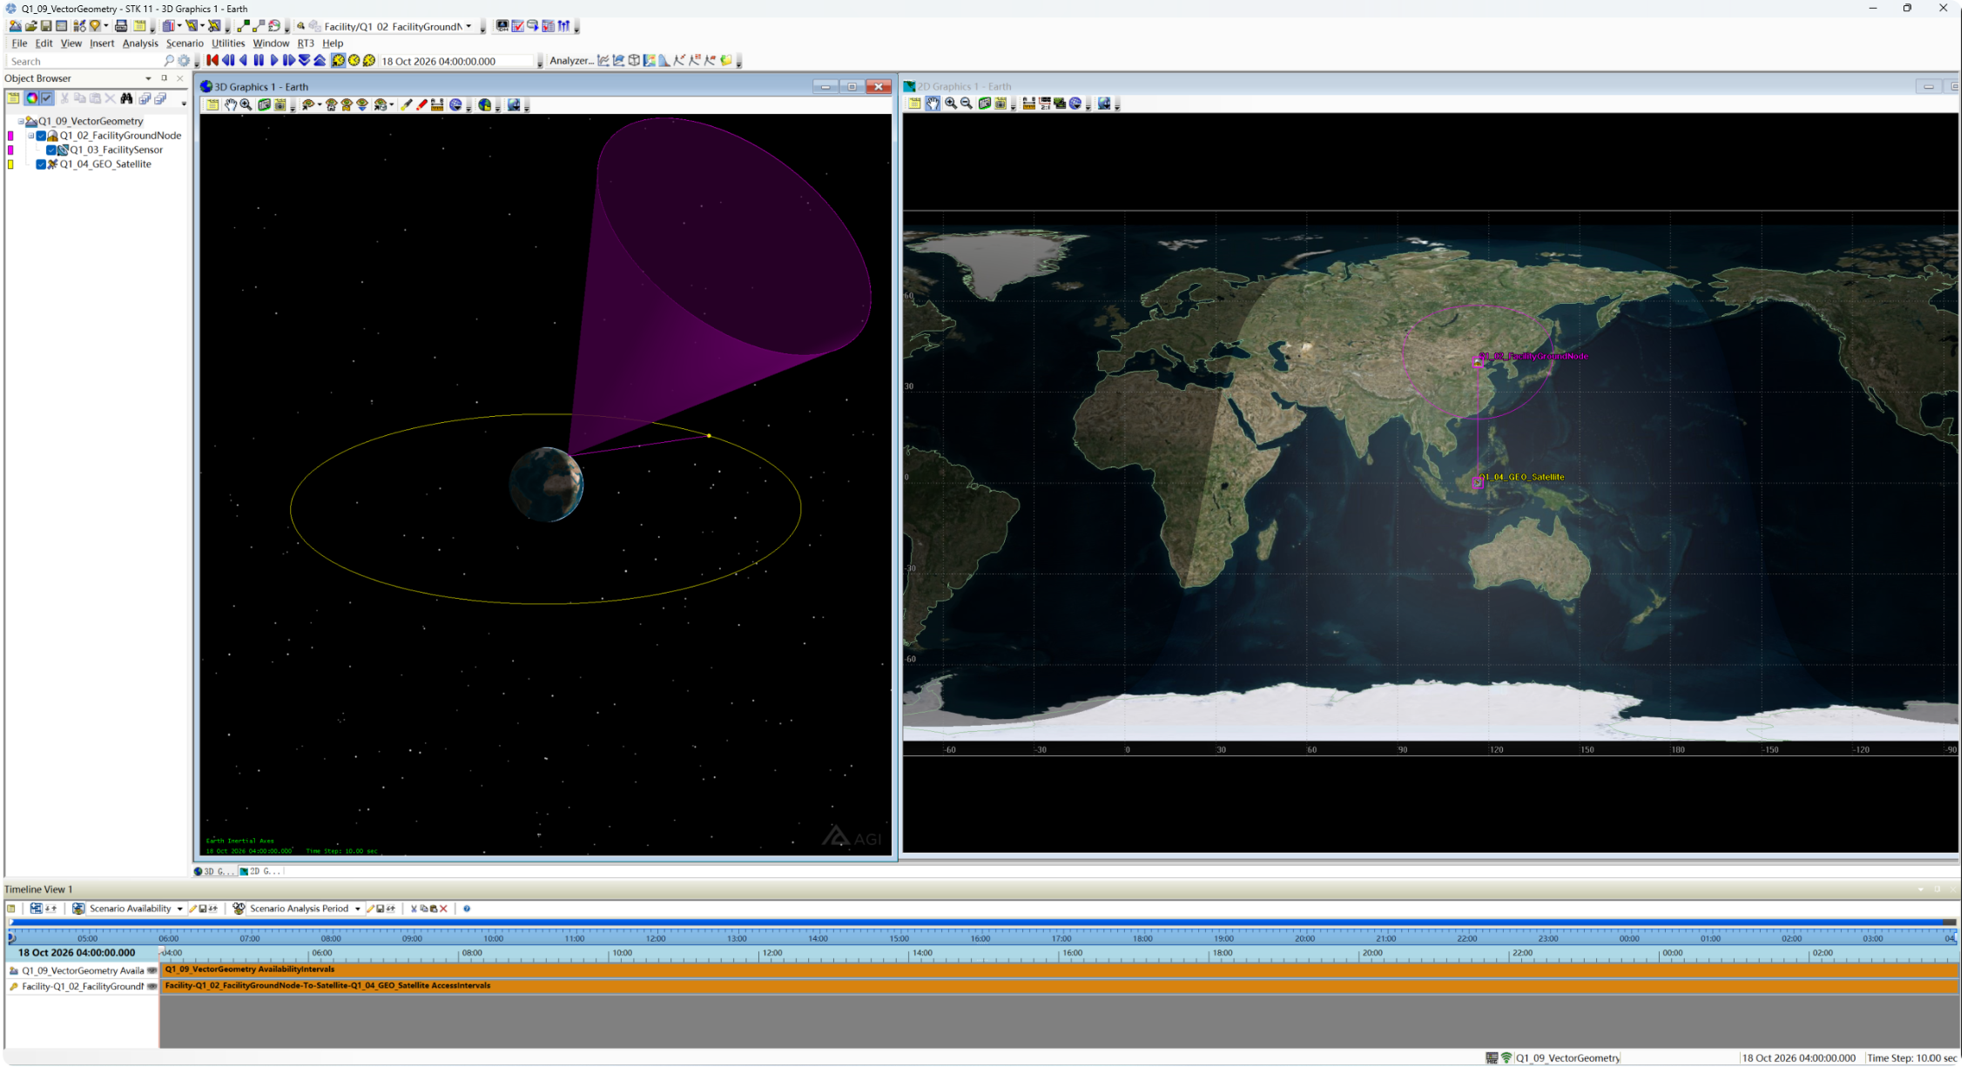Viewport: 1974px width, 1067px height.
Task: Select the grab hand tool in 3D Graphics toolbar
Action: [x=231, y=105]
